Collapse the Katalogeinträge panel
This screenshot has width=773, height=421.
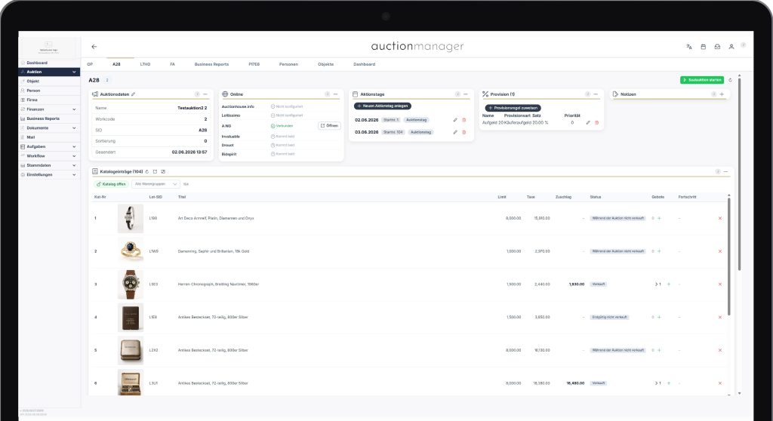pos(725,171)
